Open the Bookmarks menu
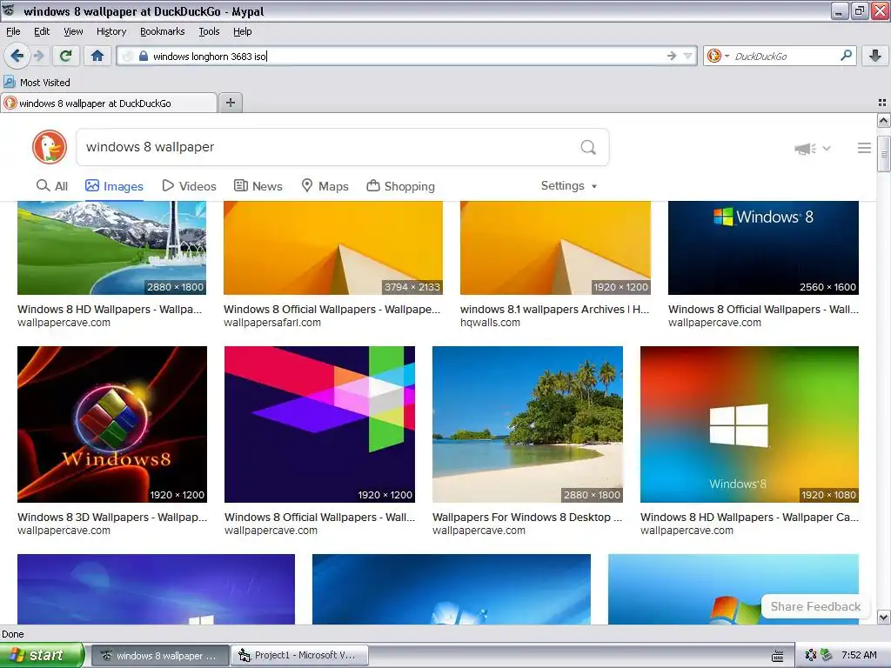Screen dimensions: 891x668 tap(163, 32)
